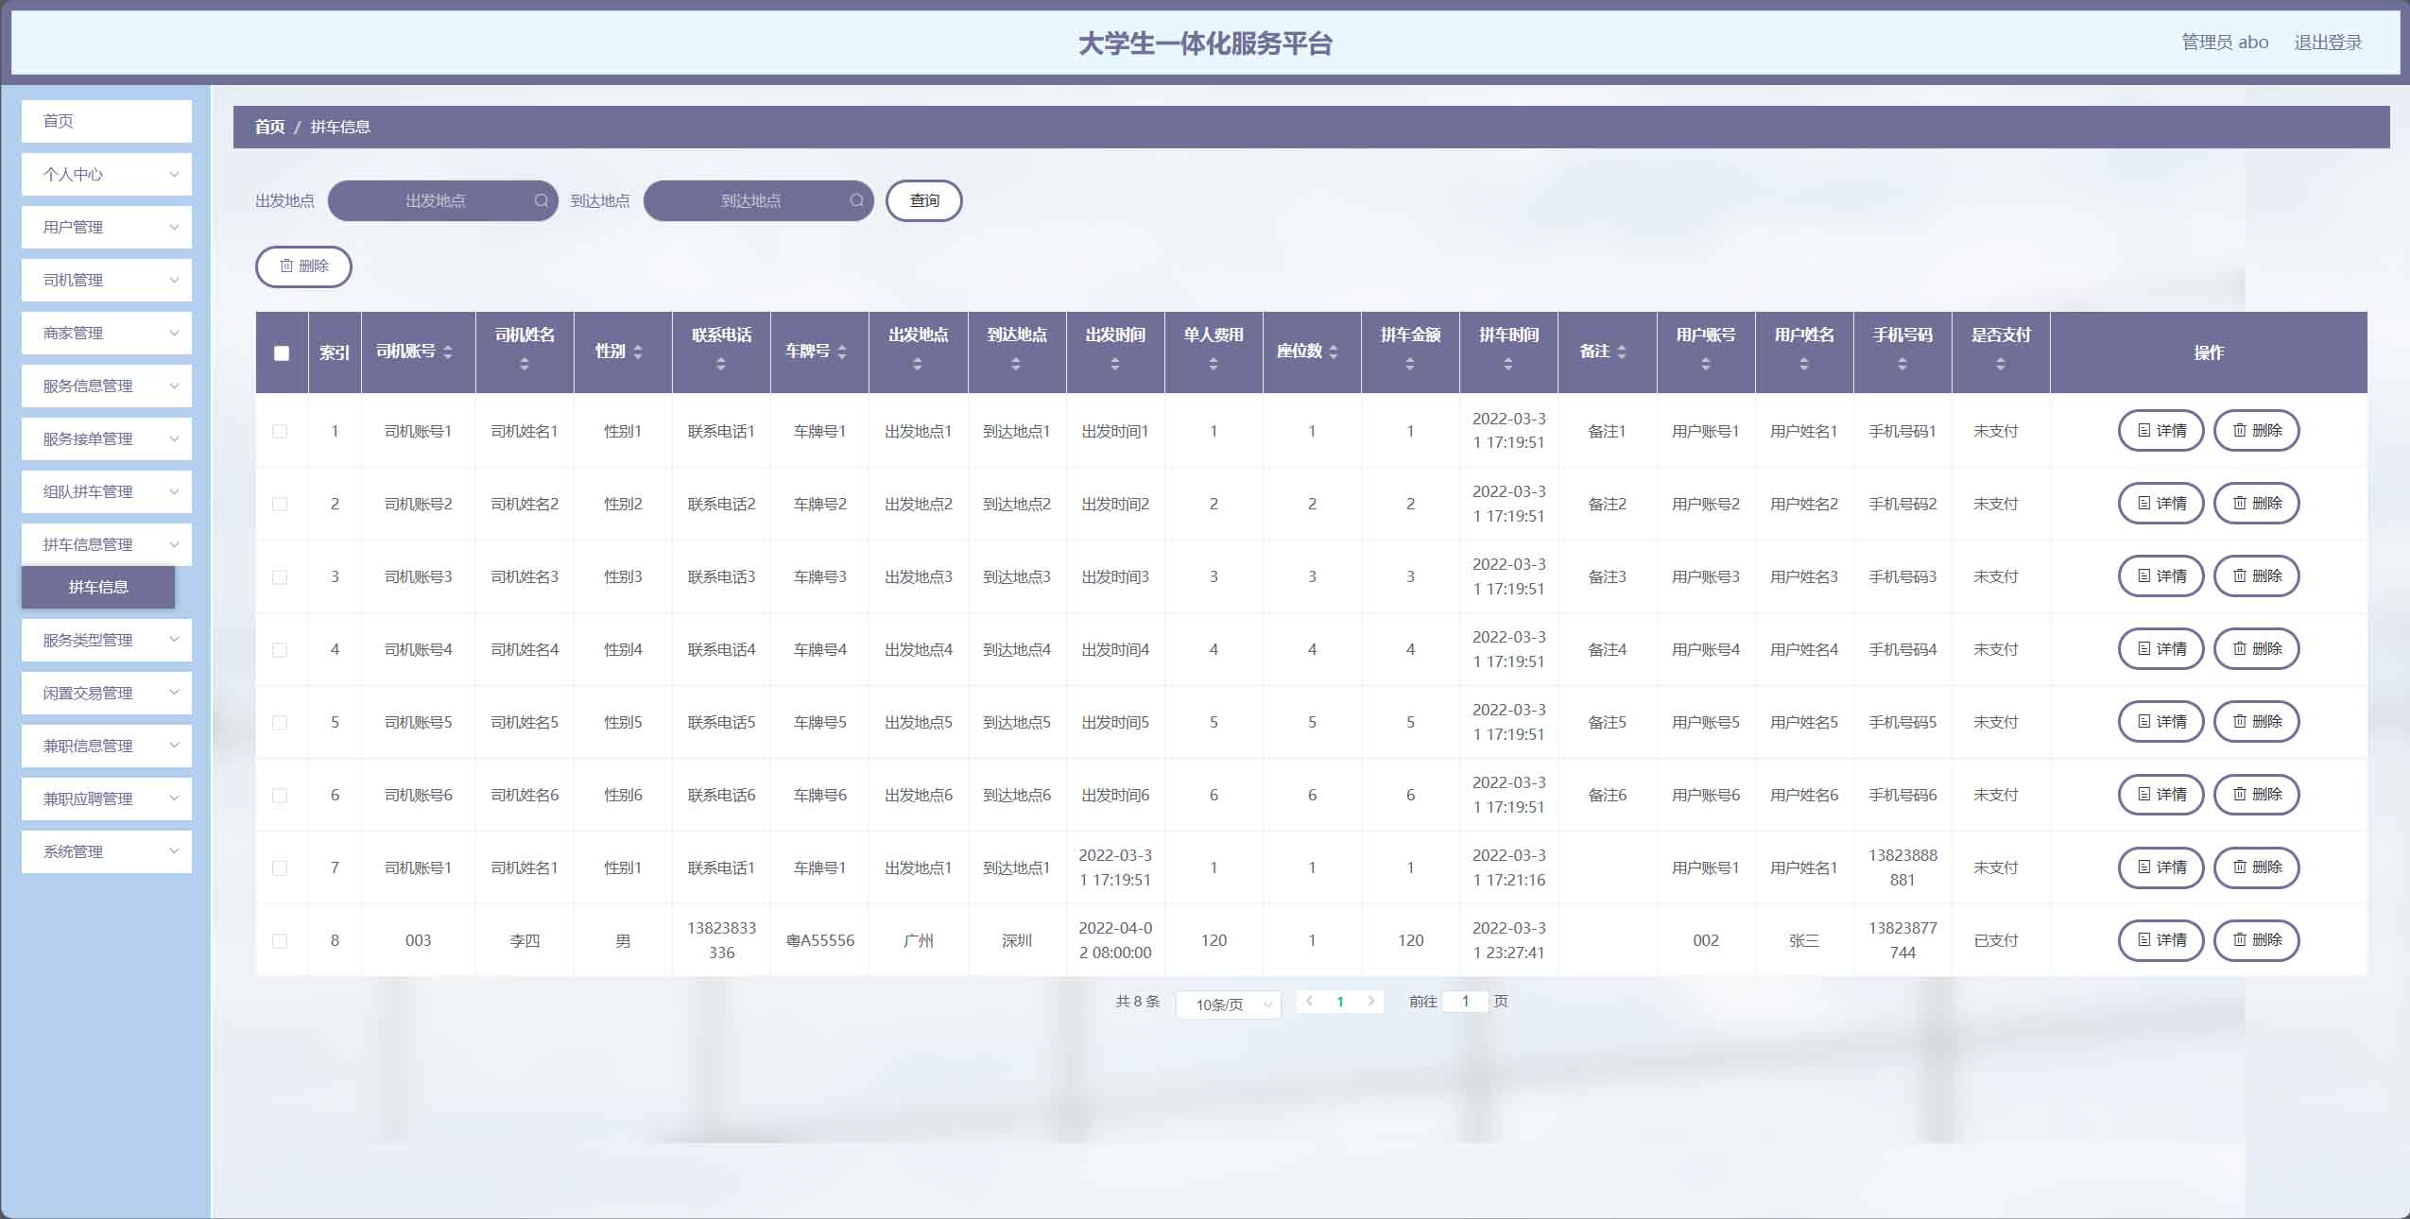Click 管理员 abo in the header
The width and height of the screenshot is (2410, 1219).
point(2225,43)
